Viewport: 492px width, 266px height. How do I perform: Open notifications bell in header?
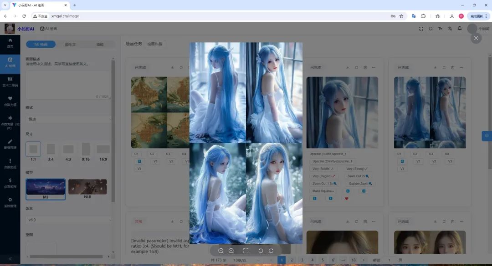pyautogui.click(x=460, y=29)
